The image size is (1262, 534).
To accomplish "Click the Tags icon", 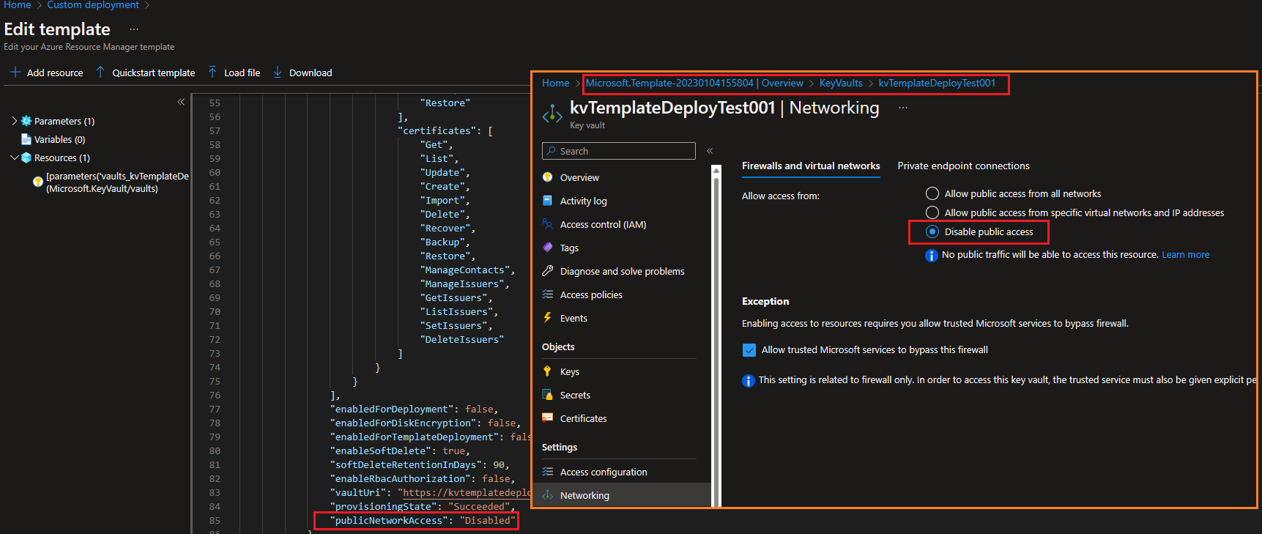I will (x=547, y=248).
